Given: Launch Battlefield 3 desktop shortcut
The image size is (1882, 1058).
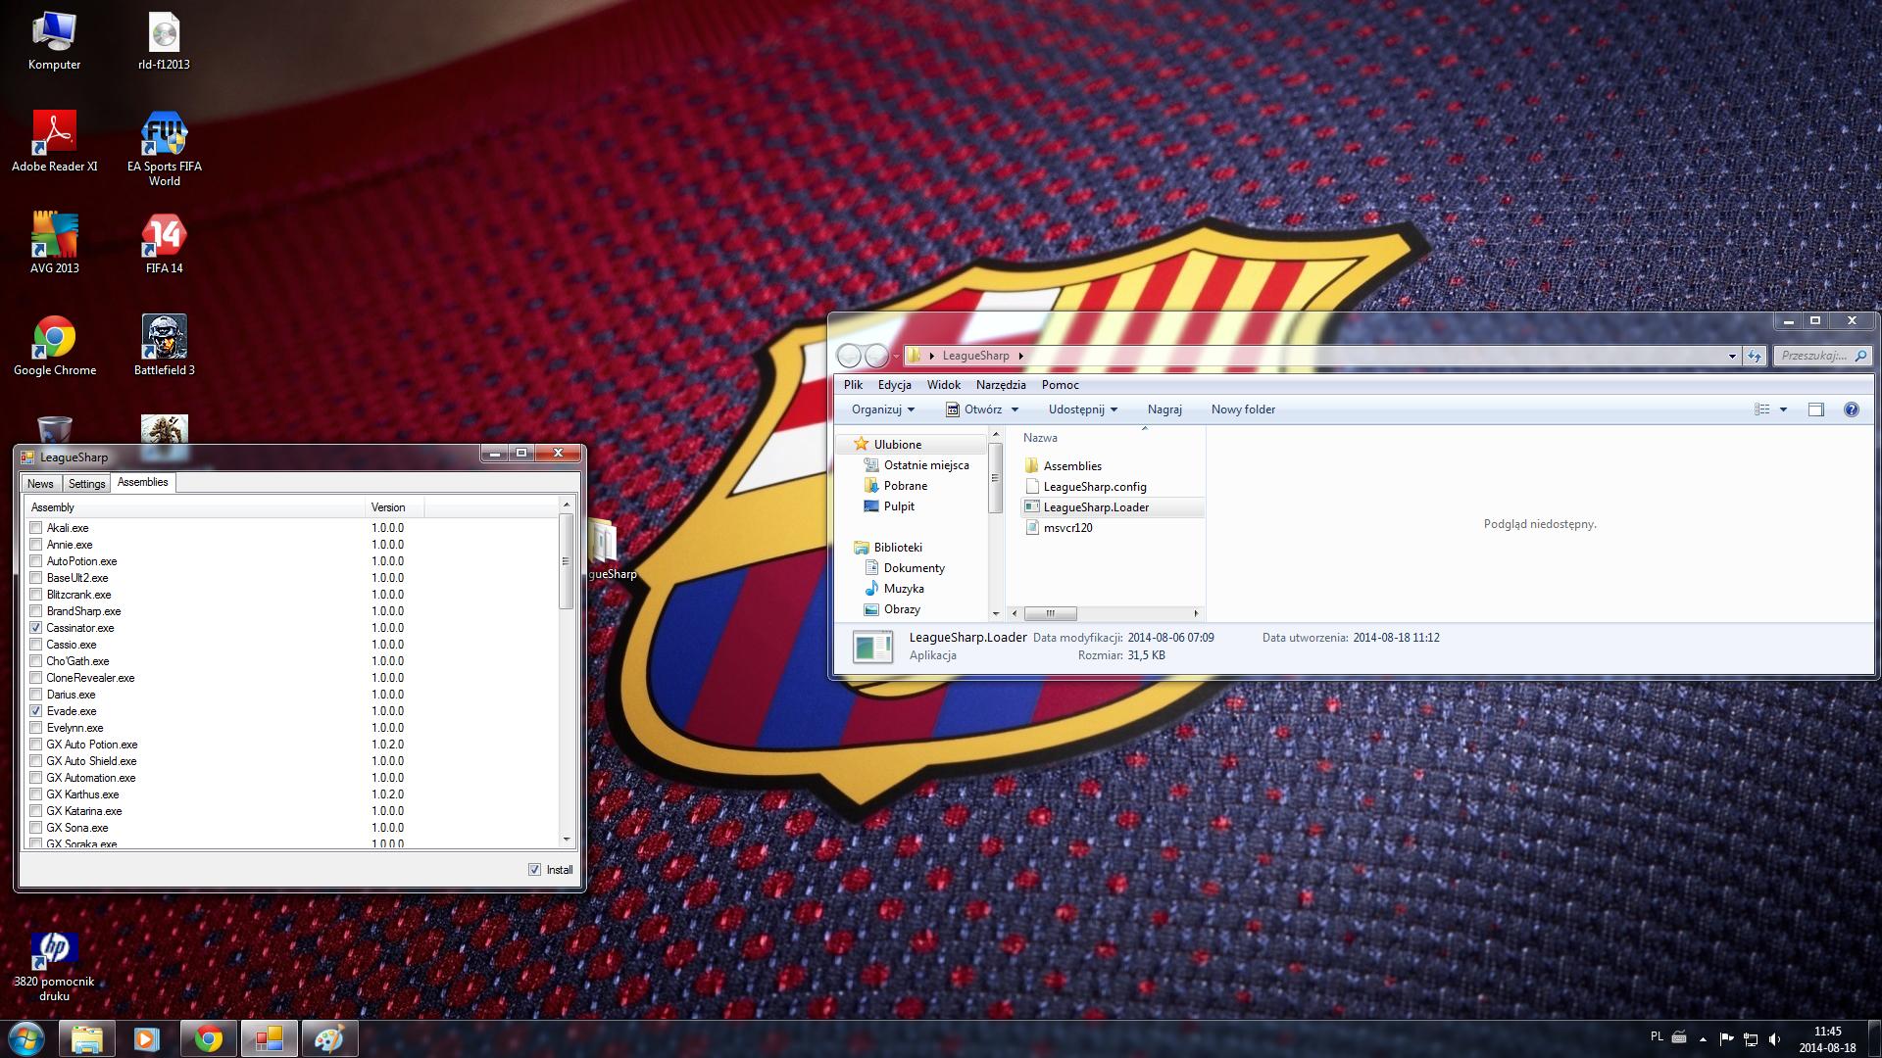Looking at the screenshot, I should pyautogui.click(x=164, y=346).
